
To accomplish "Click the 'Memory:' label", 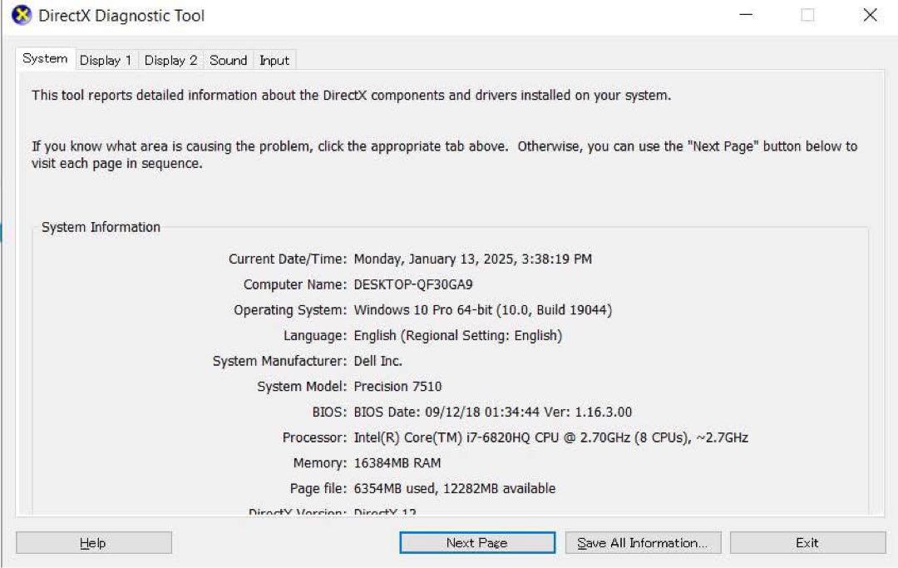I will click(x=320, y=463).
